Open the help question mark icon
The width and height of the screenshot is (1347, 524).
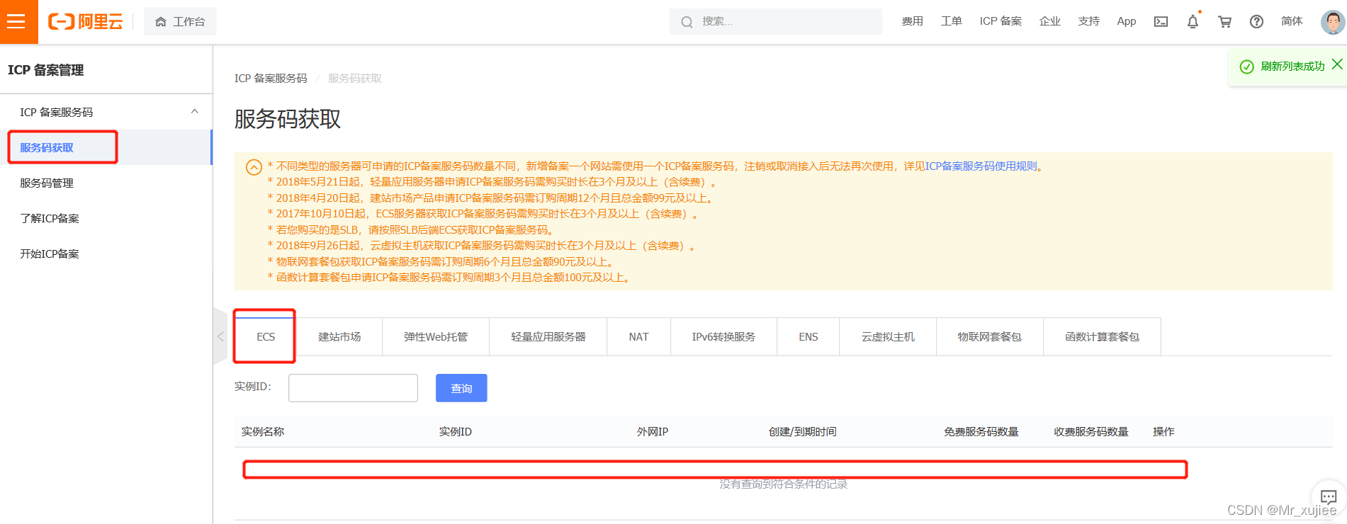(1256, 21)
